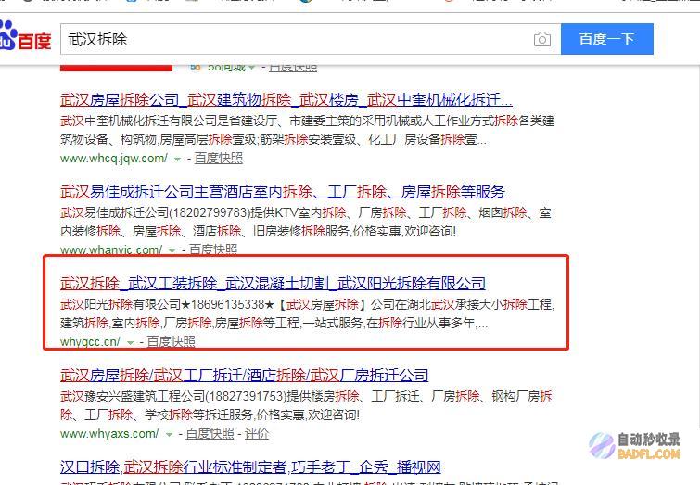Open camera image search icon
This screenshot has height=485, width=700.
pyautogui.click(x=542, y=39)
